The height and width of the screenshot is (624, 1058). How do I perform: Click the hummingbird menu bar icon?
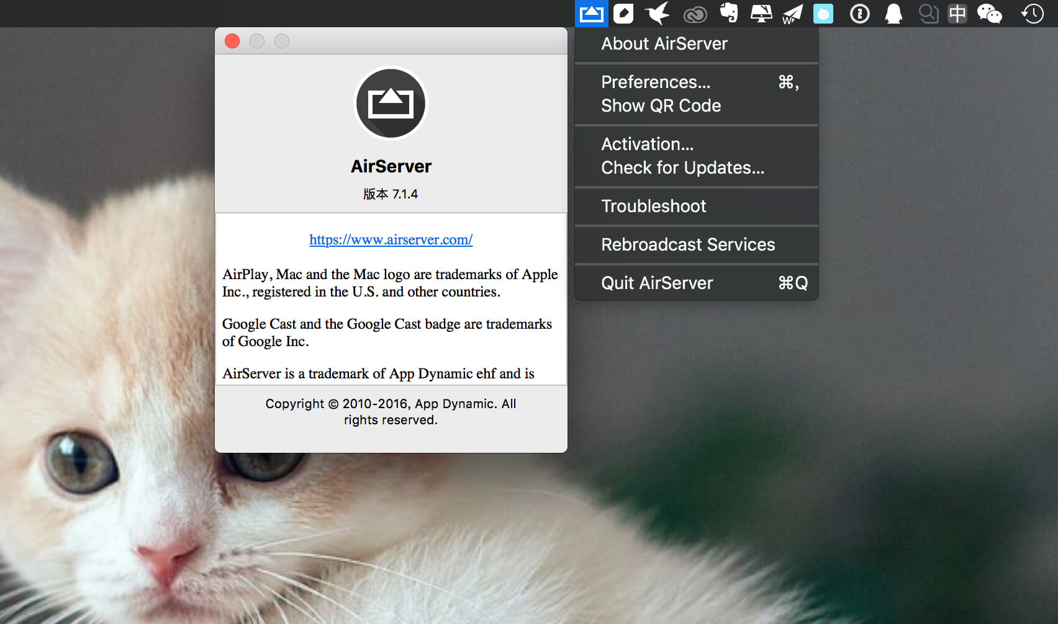pyautogui.click(x=658, y=13)
